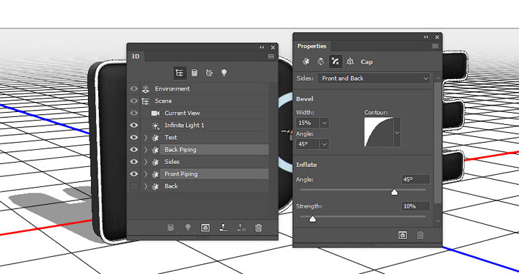Screen dimensions: 519x274
Task: Open the Properties panel menu
Action: point(435,46)
